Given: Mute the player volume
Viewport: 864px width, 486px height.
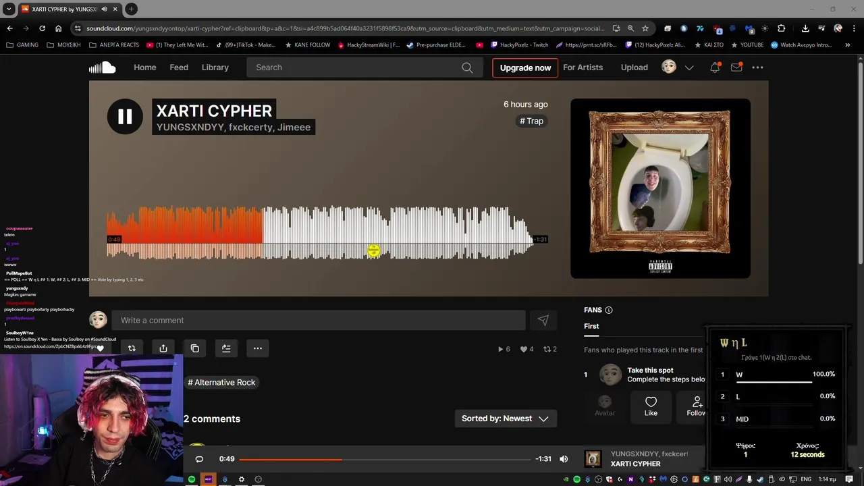Looking at the screenshot, I should click(564, 459).
